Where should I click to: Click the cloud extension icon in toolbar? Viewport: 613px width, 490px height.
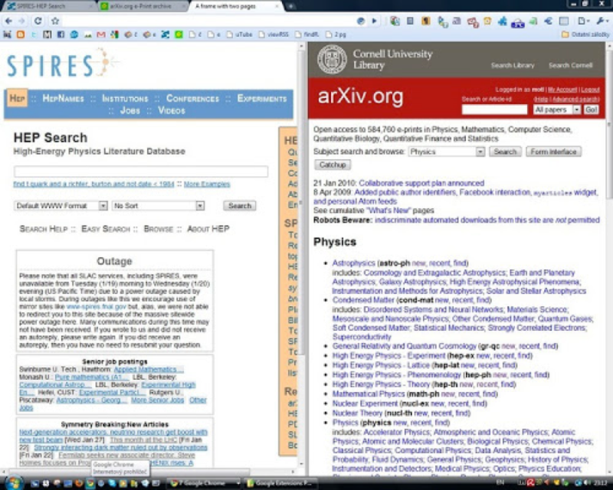(x=518, y=23)
